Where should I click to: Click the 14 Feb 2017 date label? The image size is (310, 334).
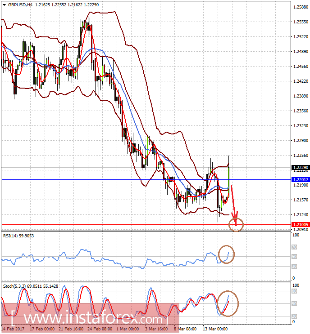click(x=13, y=329)
